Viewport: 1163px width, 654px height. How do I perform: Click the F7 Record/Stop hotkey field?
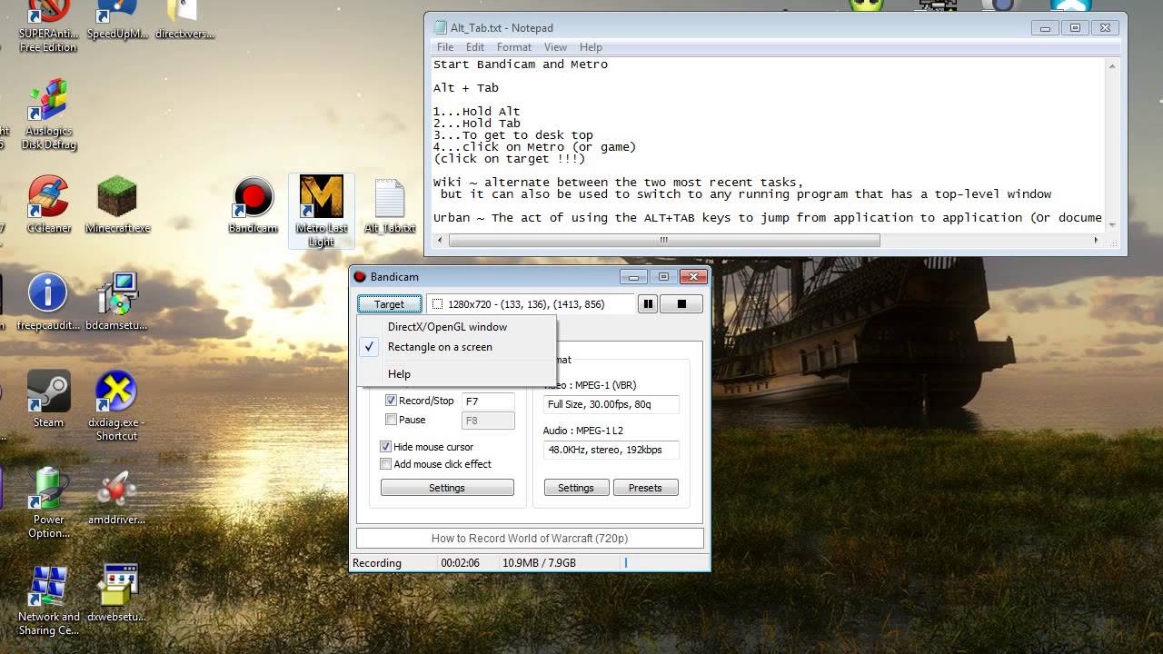point(488,401)
